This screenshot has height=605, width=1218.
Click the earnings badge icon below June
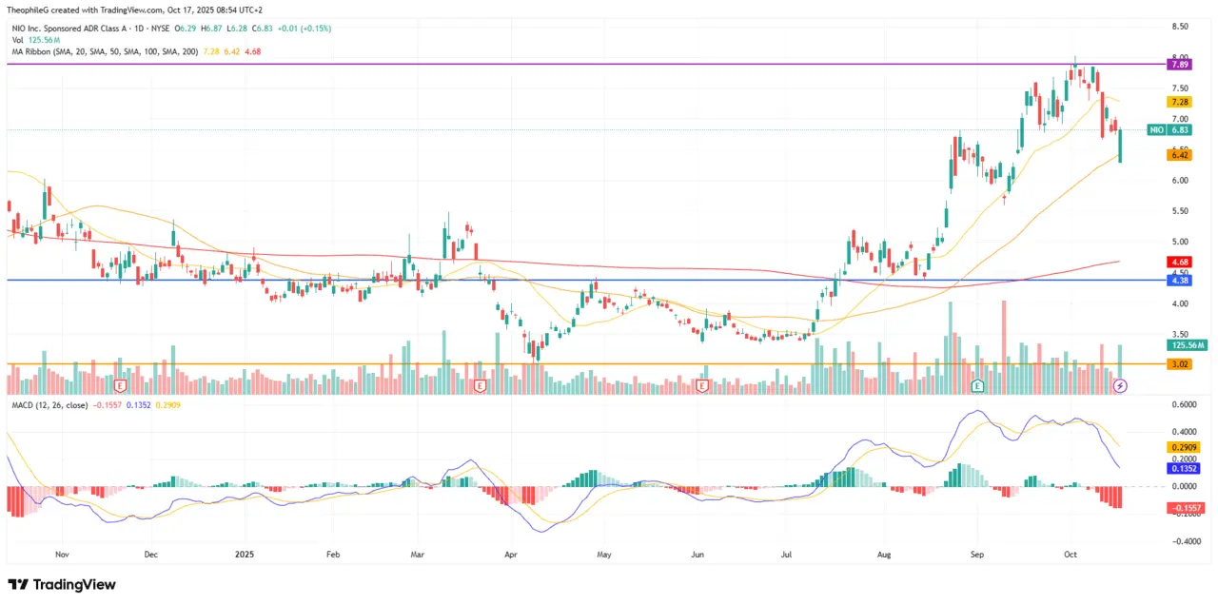(702, 386)
